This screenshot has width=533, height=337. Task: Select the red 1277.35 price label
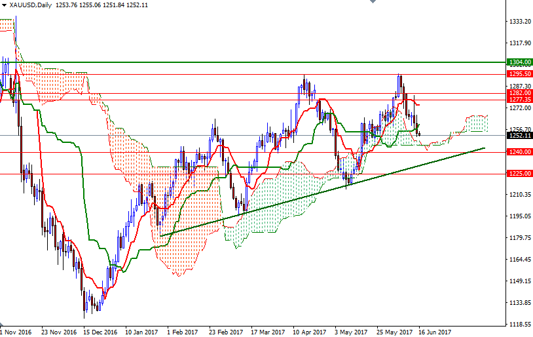click(518, 100)
